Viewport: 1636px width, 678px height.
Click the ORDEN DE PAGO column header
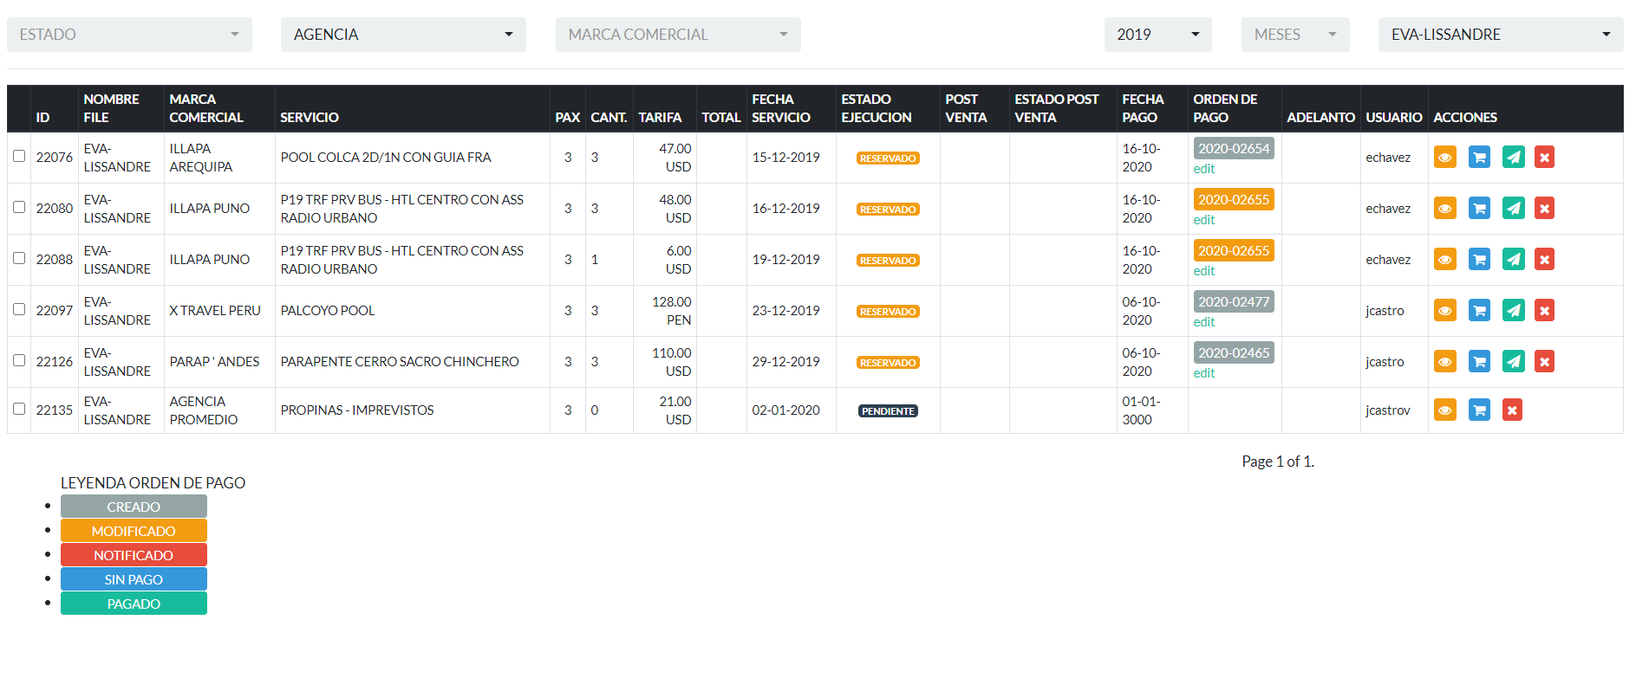point(1224,108)
